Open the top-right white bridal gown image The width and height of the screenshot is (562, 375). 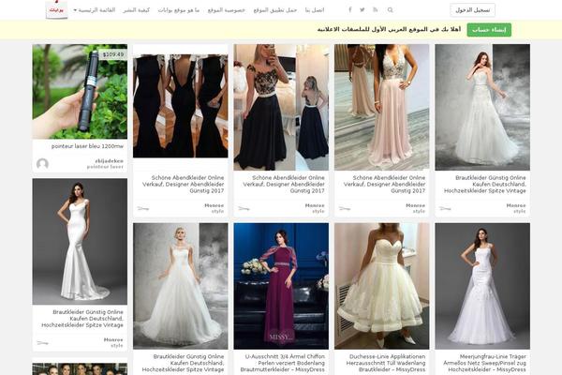tap(482, 107)
